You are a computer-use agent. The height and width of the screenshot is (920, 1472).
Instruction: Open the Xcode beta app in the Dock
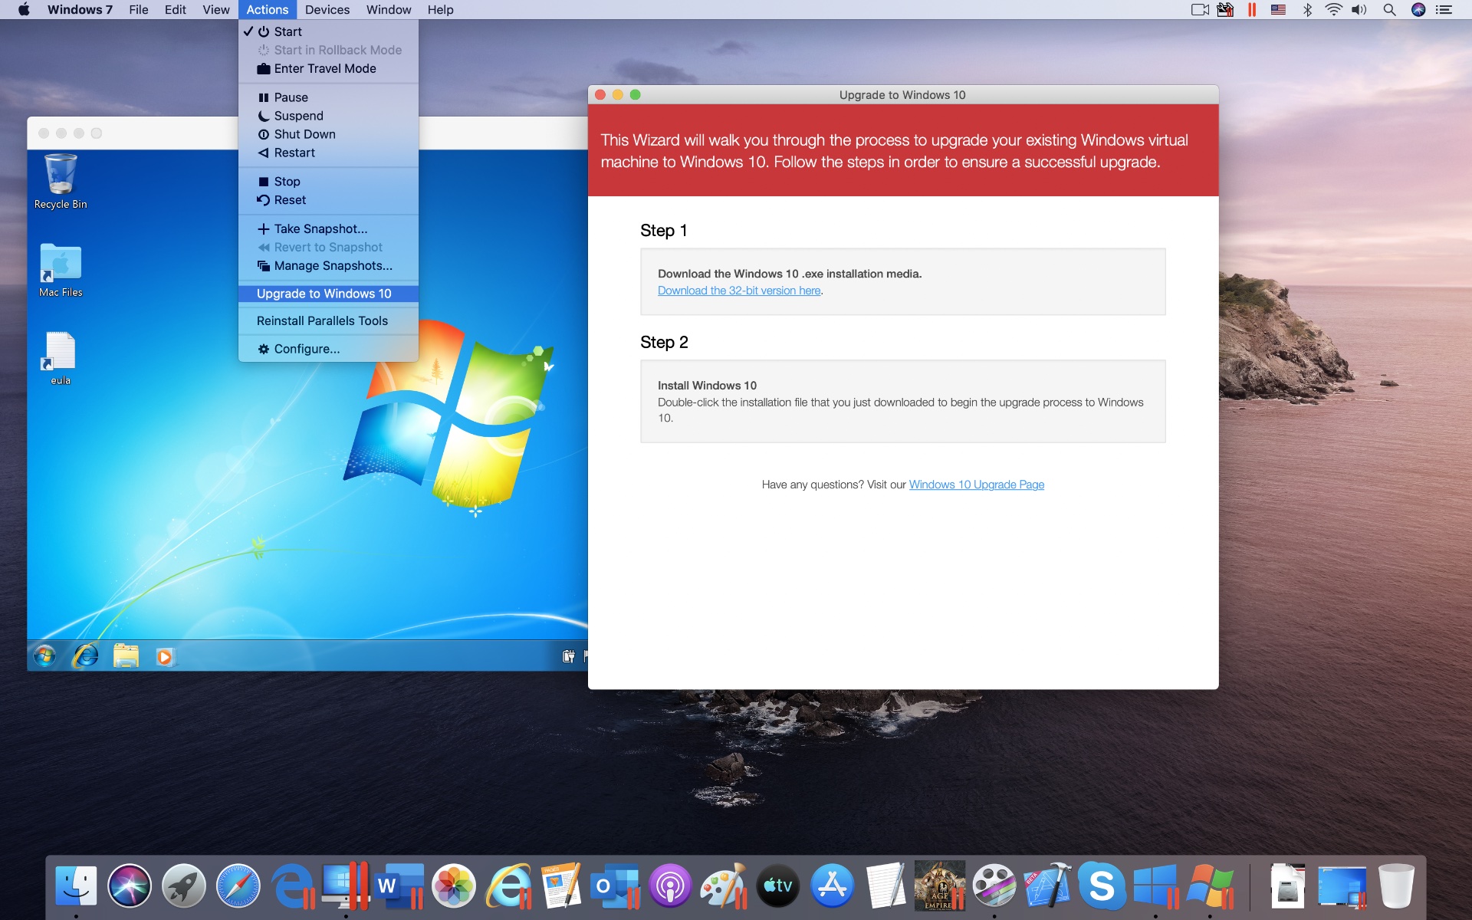[x=1049, y=886]
